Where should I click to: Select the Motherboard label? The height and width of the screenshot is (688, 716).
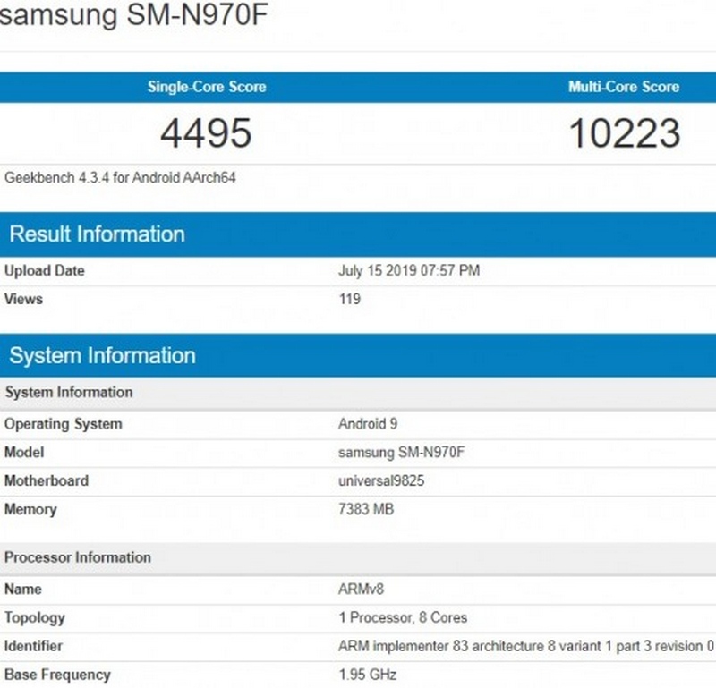47,480
